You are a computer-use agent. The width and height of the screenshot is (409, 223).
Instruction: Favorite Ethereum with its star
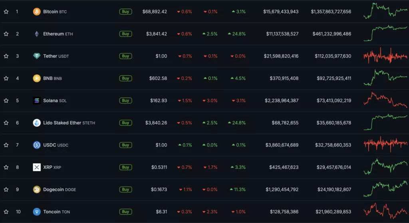6,34
